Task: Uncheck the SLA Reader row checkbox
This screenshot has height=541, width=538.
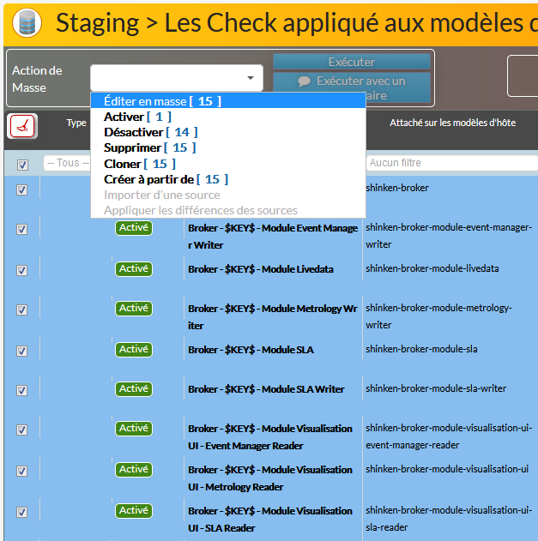Action: point(21,512)
